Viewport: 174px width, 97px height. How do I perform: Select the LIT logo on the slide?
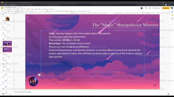(x=33, y=81)
